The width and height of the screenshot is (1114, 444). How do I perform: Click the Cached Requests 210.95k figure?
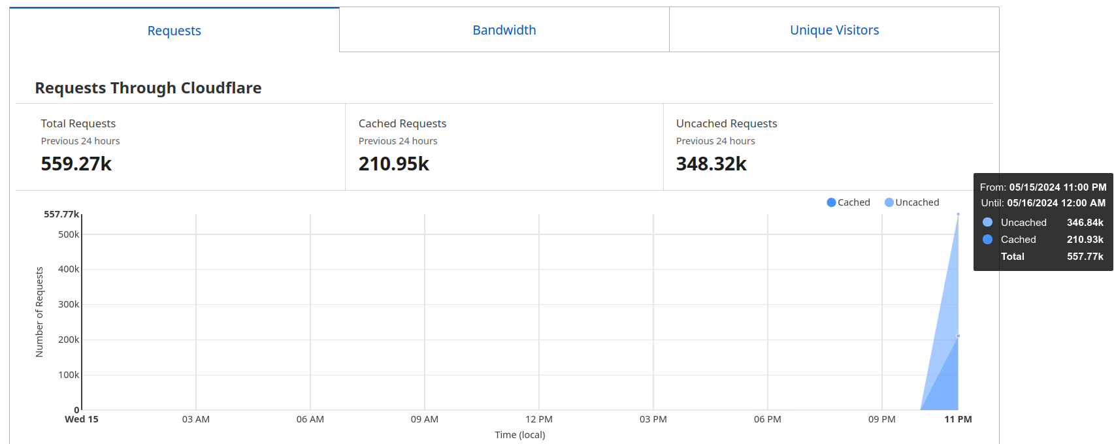pos(393,164)
